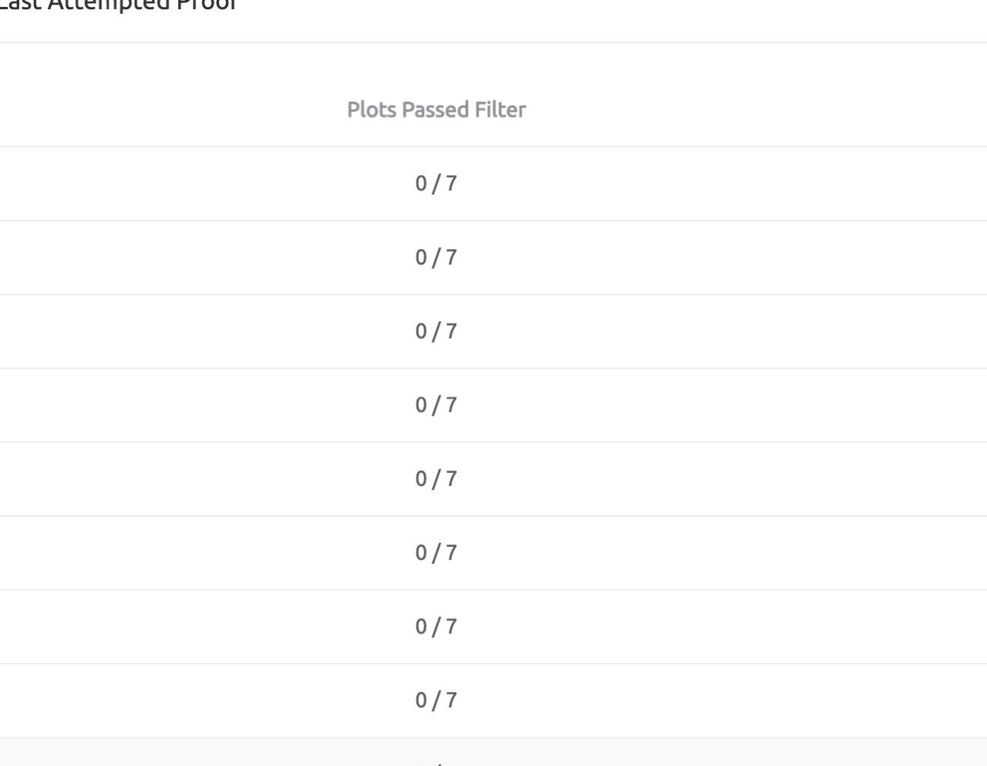The image size is (987, 766).
Task: Click the first row's 0 / 7 value
Action: click(436, 184)
